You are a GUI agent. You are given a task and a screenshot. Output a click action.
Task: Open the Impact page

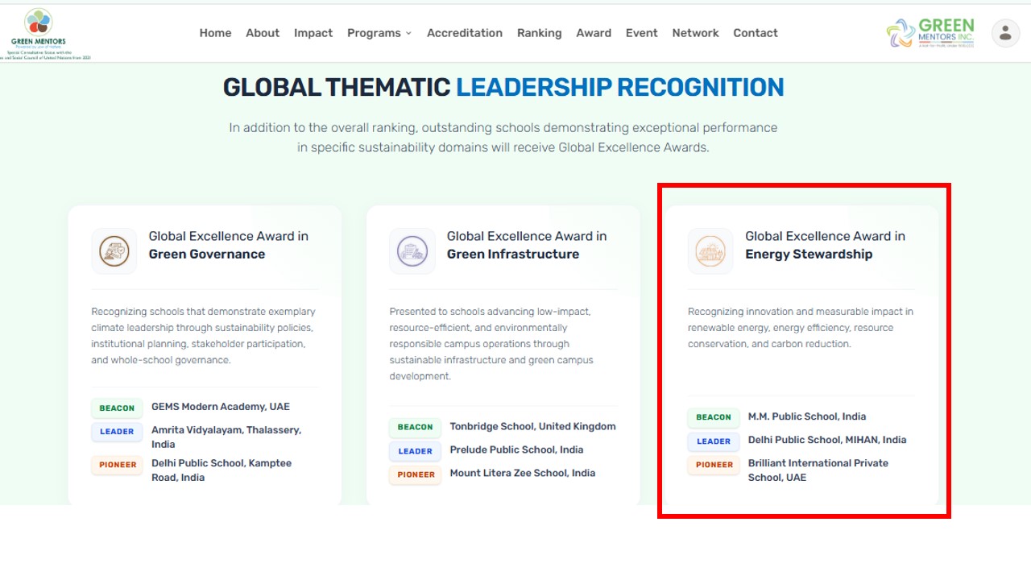pos(313,33)
